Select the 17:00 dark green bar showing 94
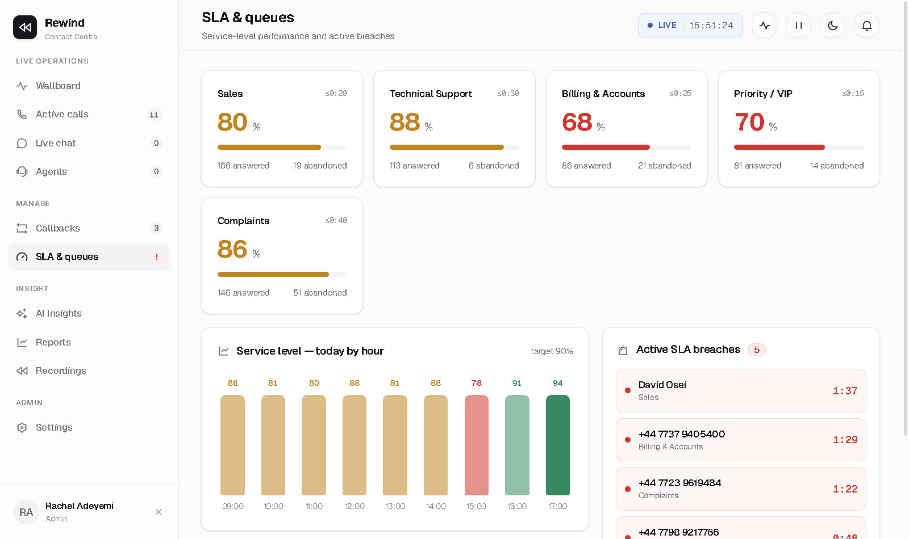909x539 pixels. [558, 445]
